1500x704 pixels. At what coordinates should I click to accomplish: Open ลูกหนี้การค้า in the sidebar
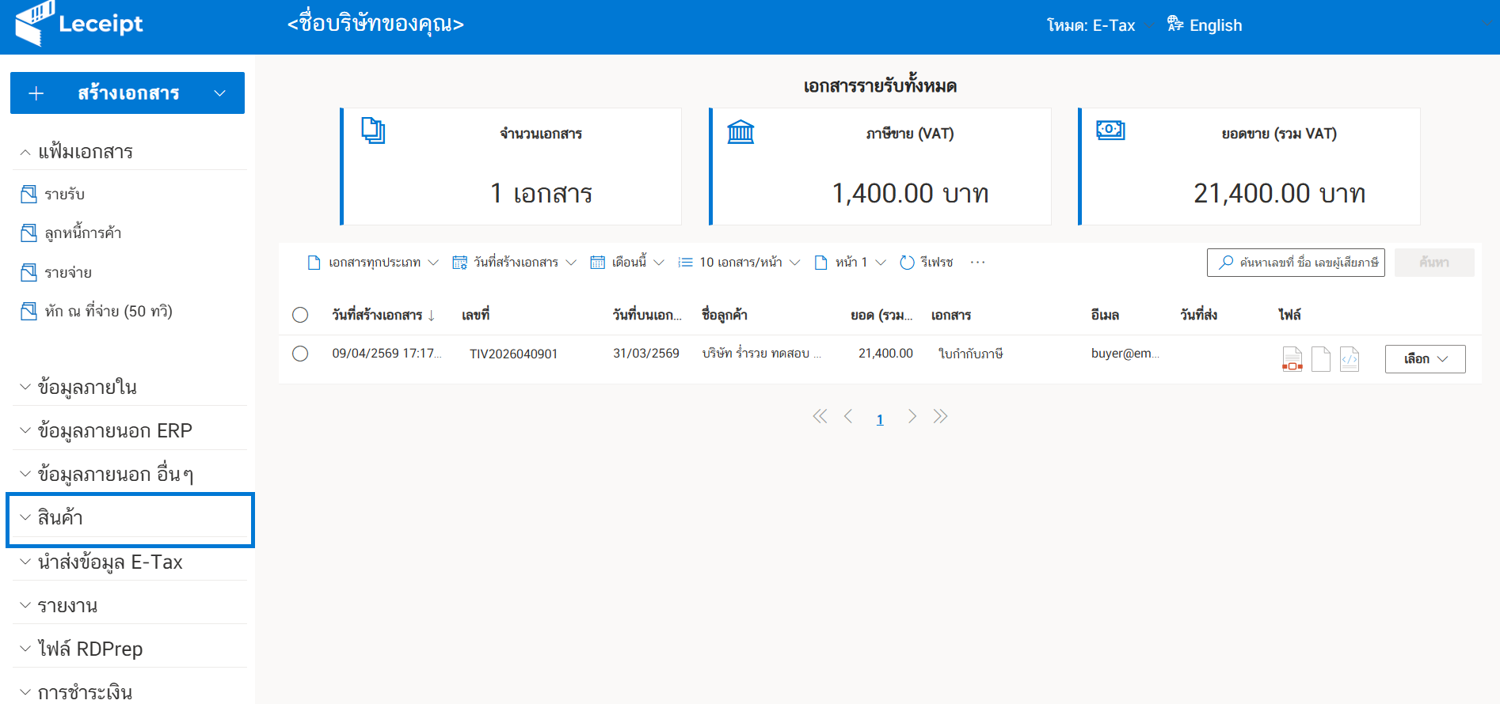82,233
